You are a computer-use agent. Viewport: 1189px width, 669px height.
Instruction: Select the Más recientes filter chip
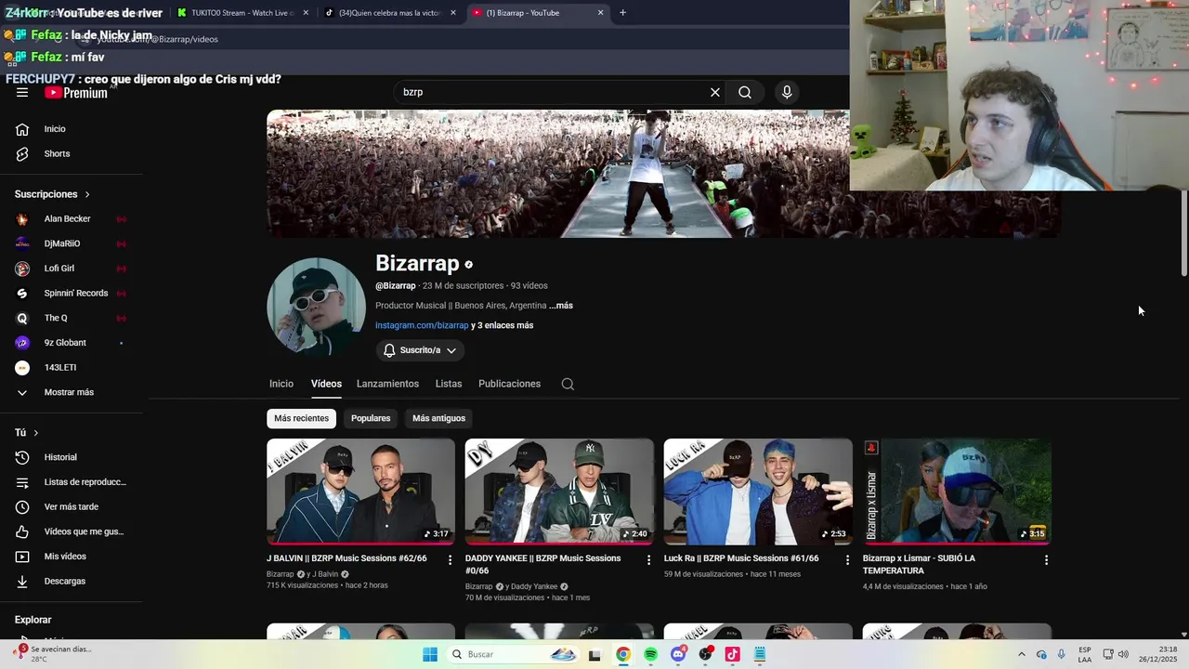click(301, 418)
